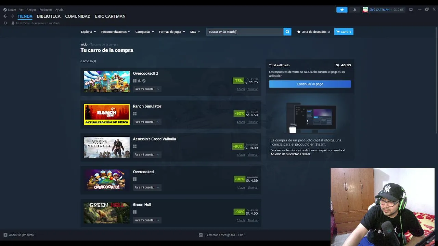
Task: Click the Ranch Simulator title
Action: (147, 106)
